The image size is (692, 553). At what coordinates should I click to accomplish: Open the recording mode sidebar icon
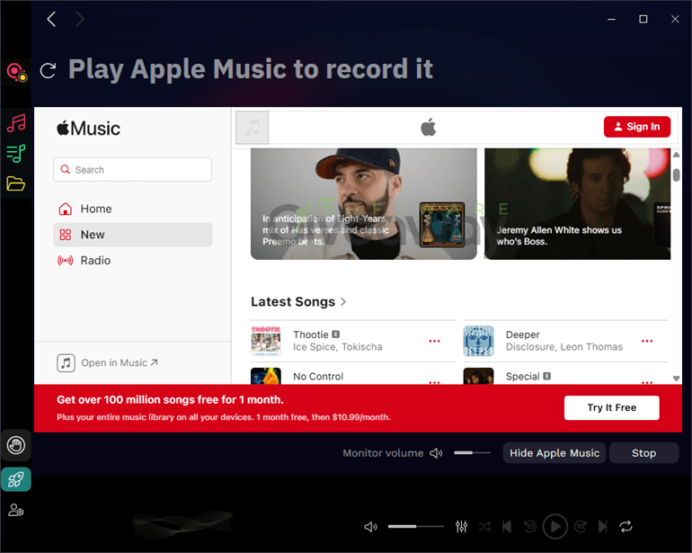pos(16,72)
